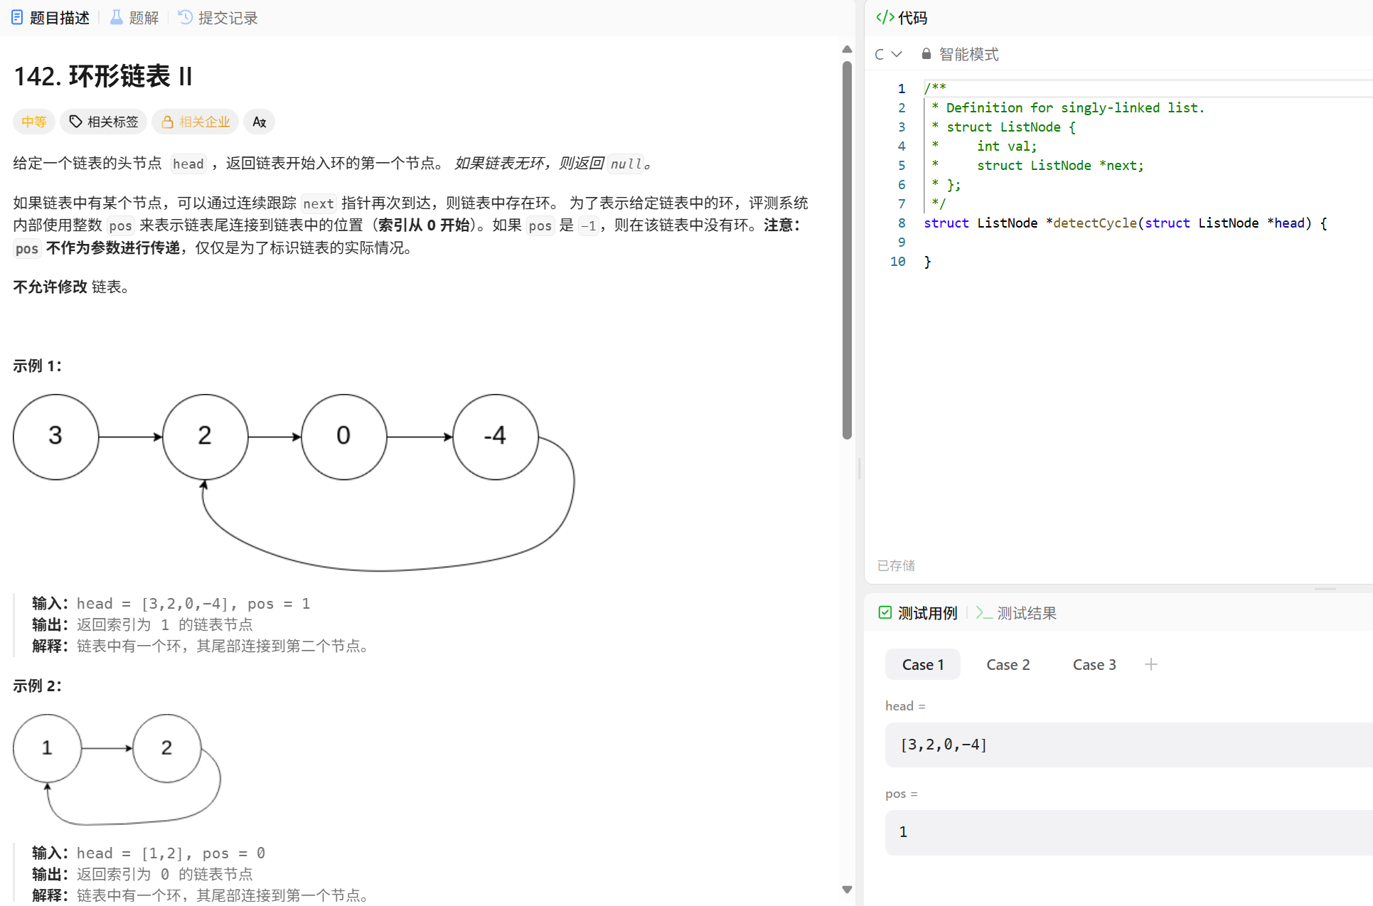Open the 测试用例 tab
Image resolution: width=1373 pixels, height=906 pixels.
tap(918, 613)
